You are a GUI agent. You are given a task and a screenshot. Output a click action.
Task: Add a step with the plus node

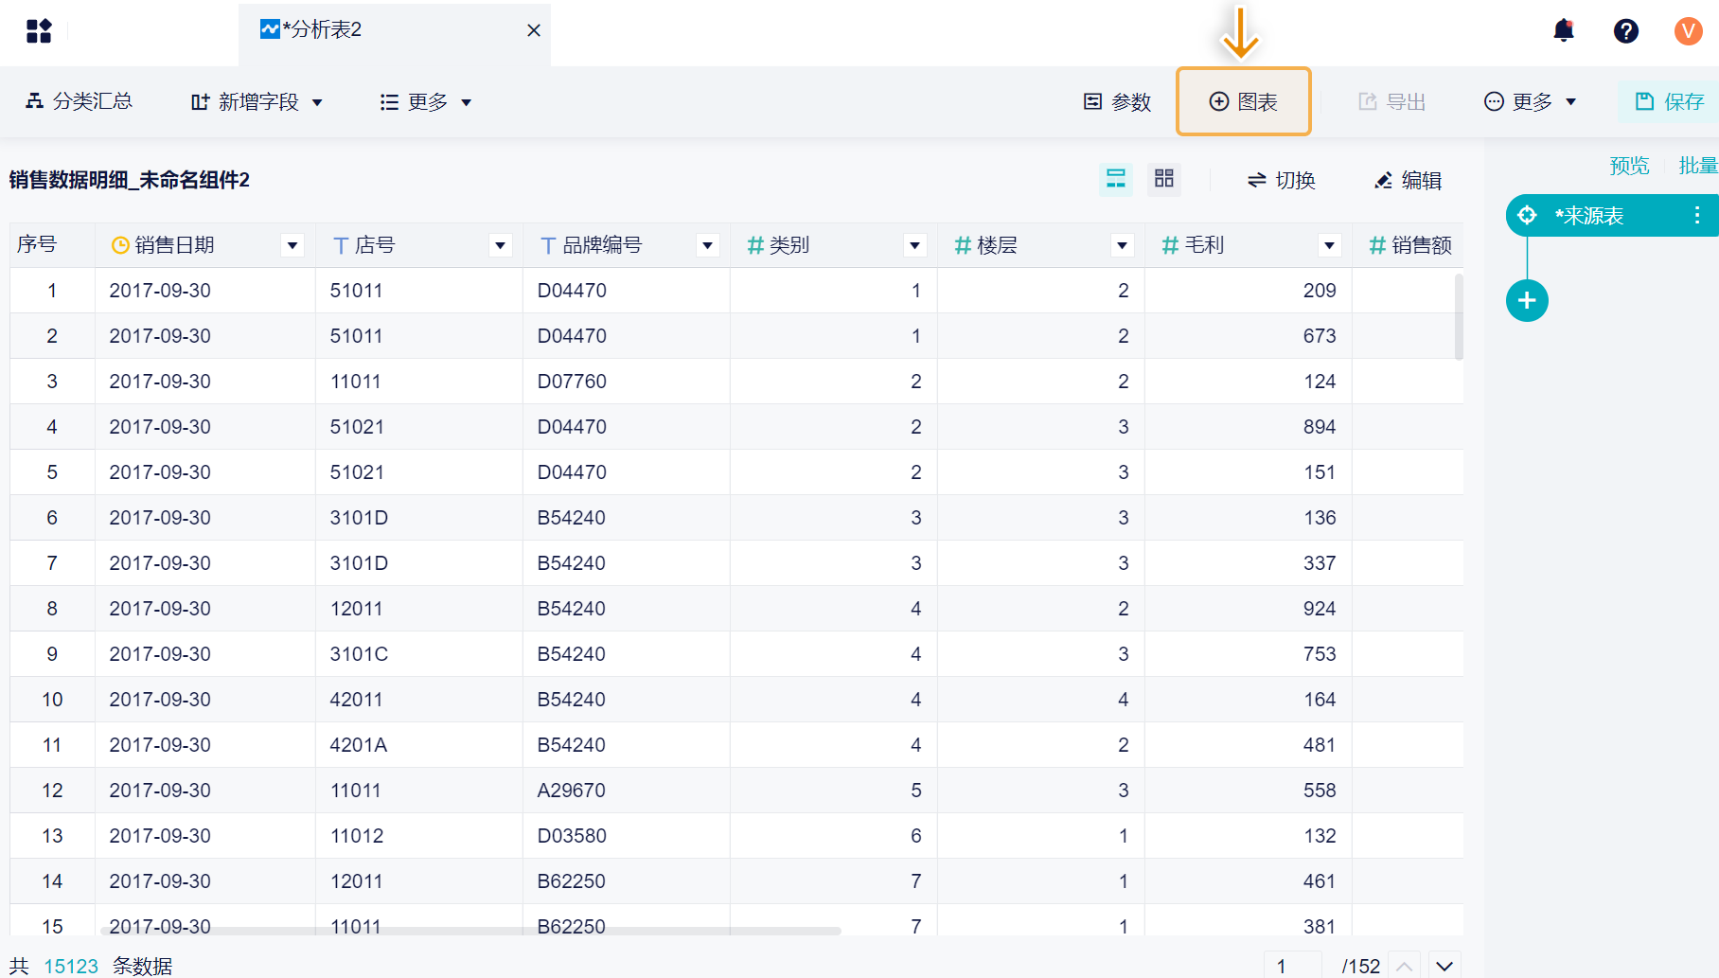pos(1527,301)
